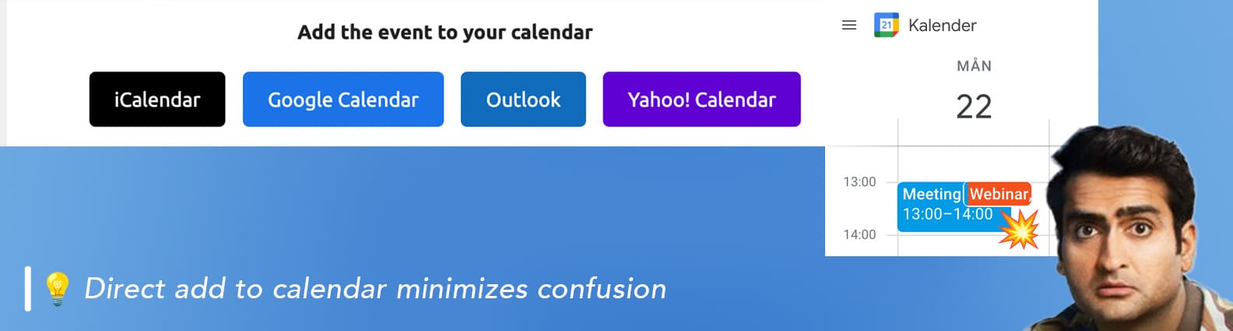Add event via the iCalendar button
Screen dimensions: 1233x331
(157, 99)
